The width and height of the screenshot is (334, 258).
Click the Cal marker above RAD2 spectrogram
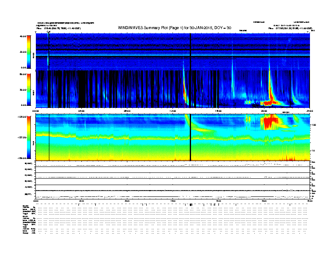48,32
